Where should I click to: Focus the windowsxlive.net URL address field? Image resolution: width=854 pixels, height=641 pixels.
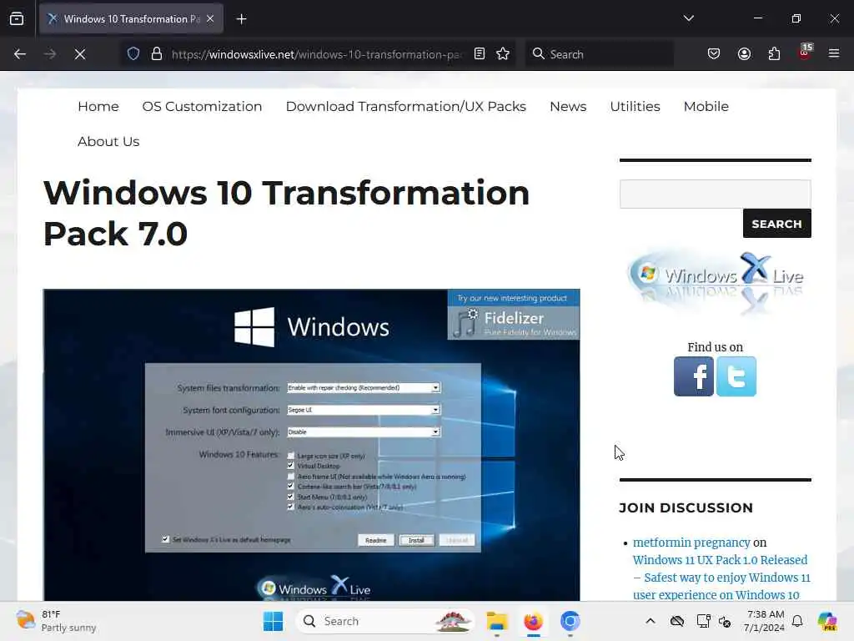click(316, 54)
